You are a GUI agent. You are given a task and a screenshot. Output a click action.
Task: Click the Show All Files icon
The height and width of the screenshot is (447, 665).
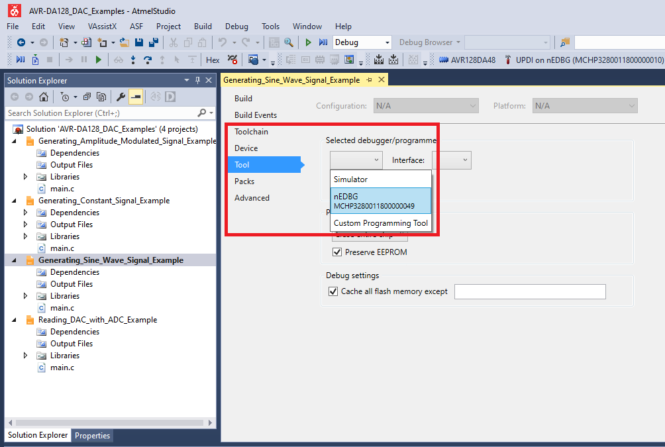(101, 97)
